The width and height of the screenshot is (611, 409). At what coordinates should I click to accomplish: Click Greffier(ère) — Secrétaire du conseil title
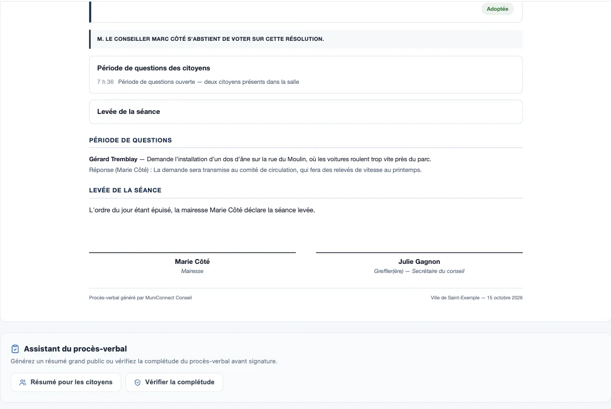pyautogui.click(x=420, y=271)
